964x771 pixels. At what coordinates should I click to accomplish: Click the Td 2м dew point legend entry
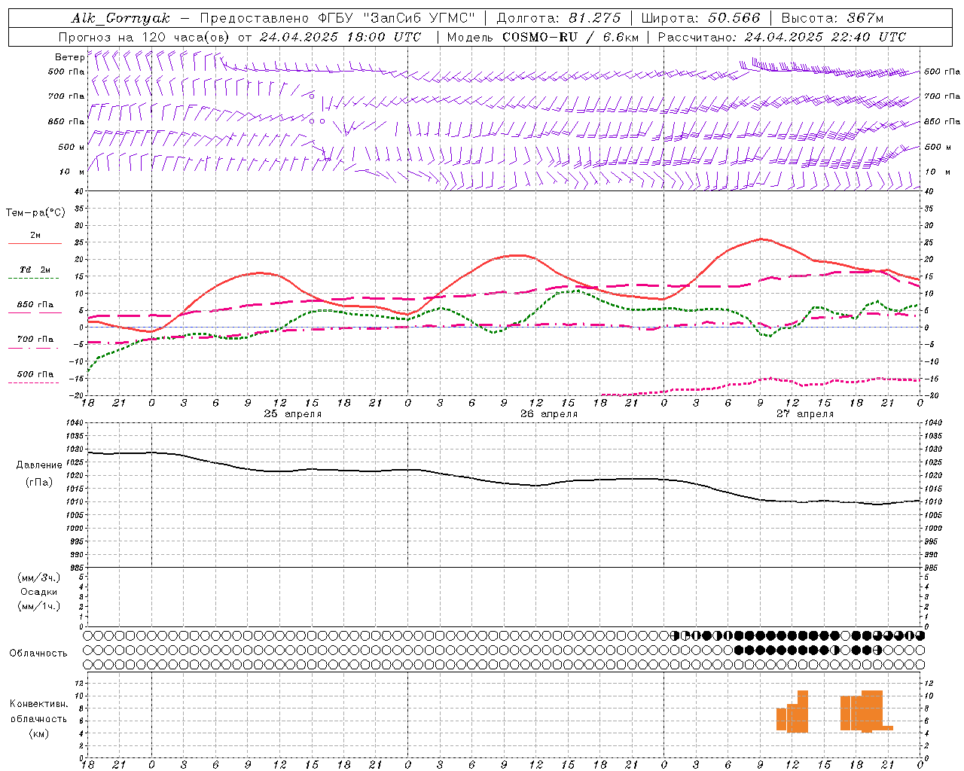pyautogui.click(x=35, y=270)
